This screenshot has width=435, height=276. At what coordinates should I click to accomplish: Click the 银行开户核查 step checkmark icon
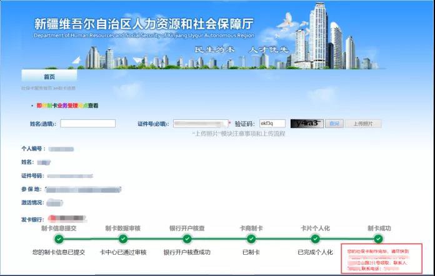pyautogui.click(x=187, y=239)
